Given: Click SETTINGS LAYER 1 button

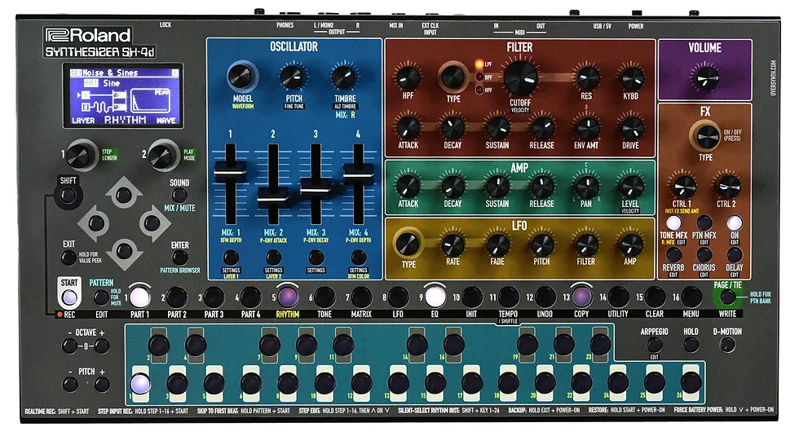Looking at the screenshot, I should tap(231, 258).
